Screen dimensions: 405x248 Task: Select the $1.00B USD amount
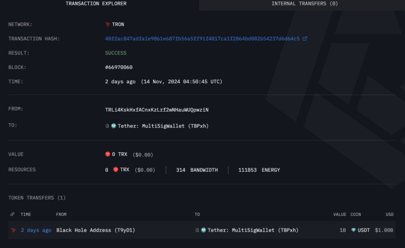pyautogui.click(x=384, y=230)
